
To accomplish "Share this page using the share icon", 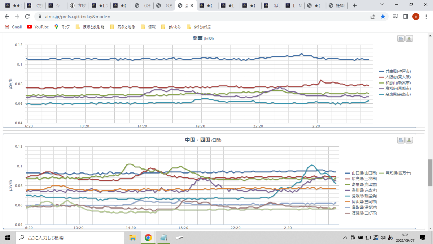I will coord(373,17).
